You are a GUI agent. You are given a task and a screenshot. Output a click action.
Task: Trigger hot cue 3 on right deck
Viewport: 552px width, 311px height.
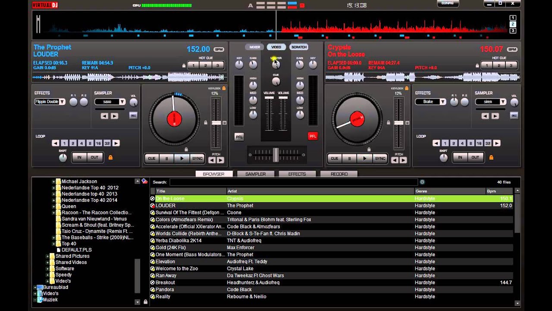click(511, 65)
